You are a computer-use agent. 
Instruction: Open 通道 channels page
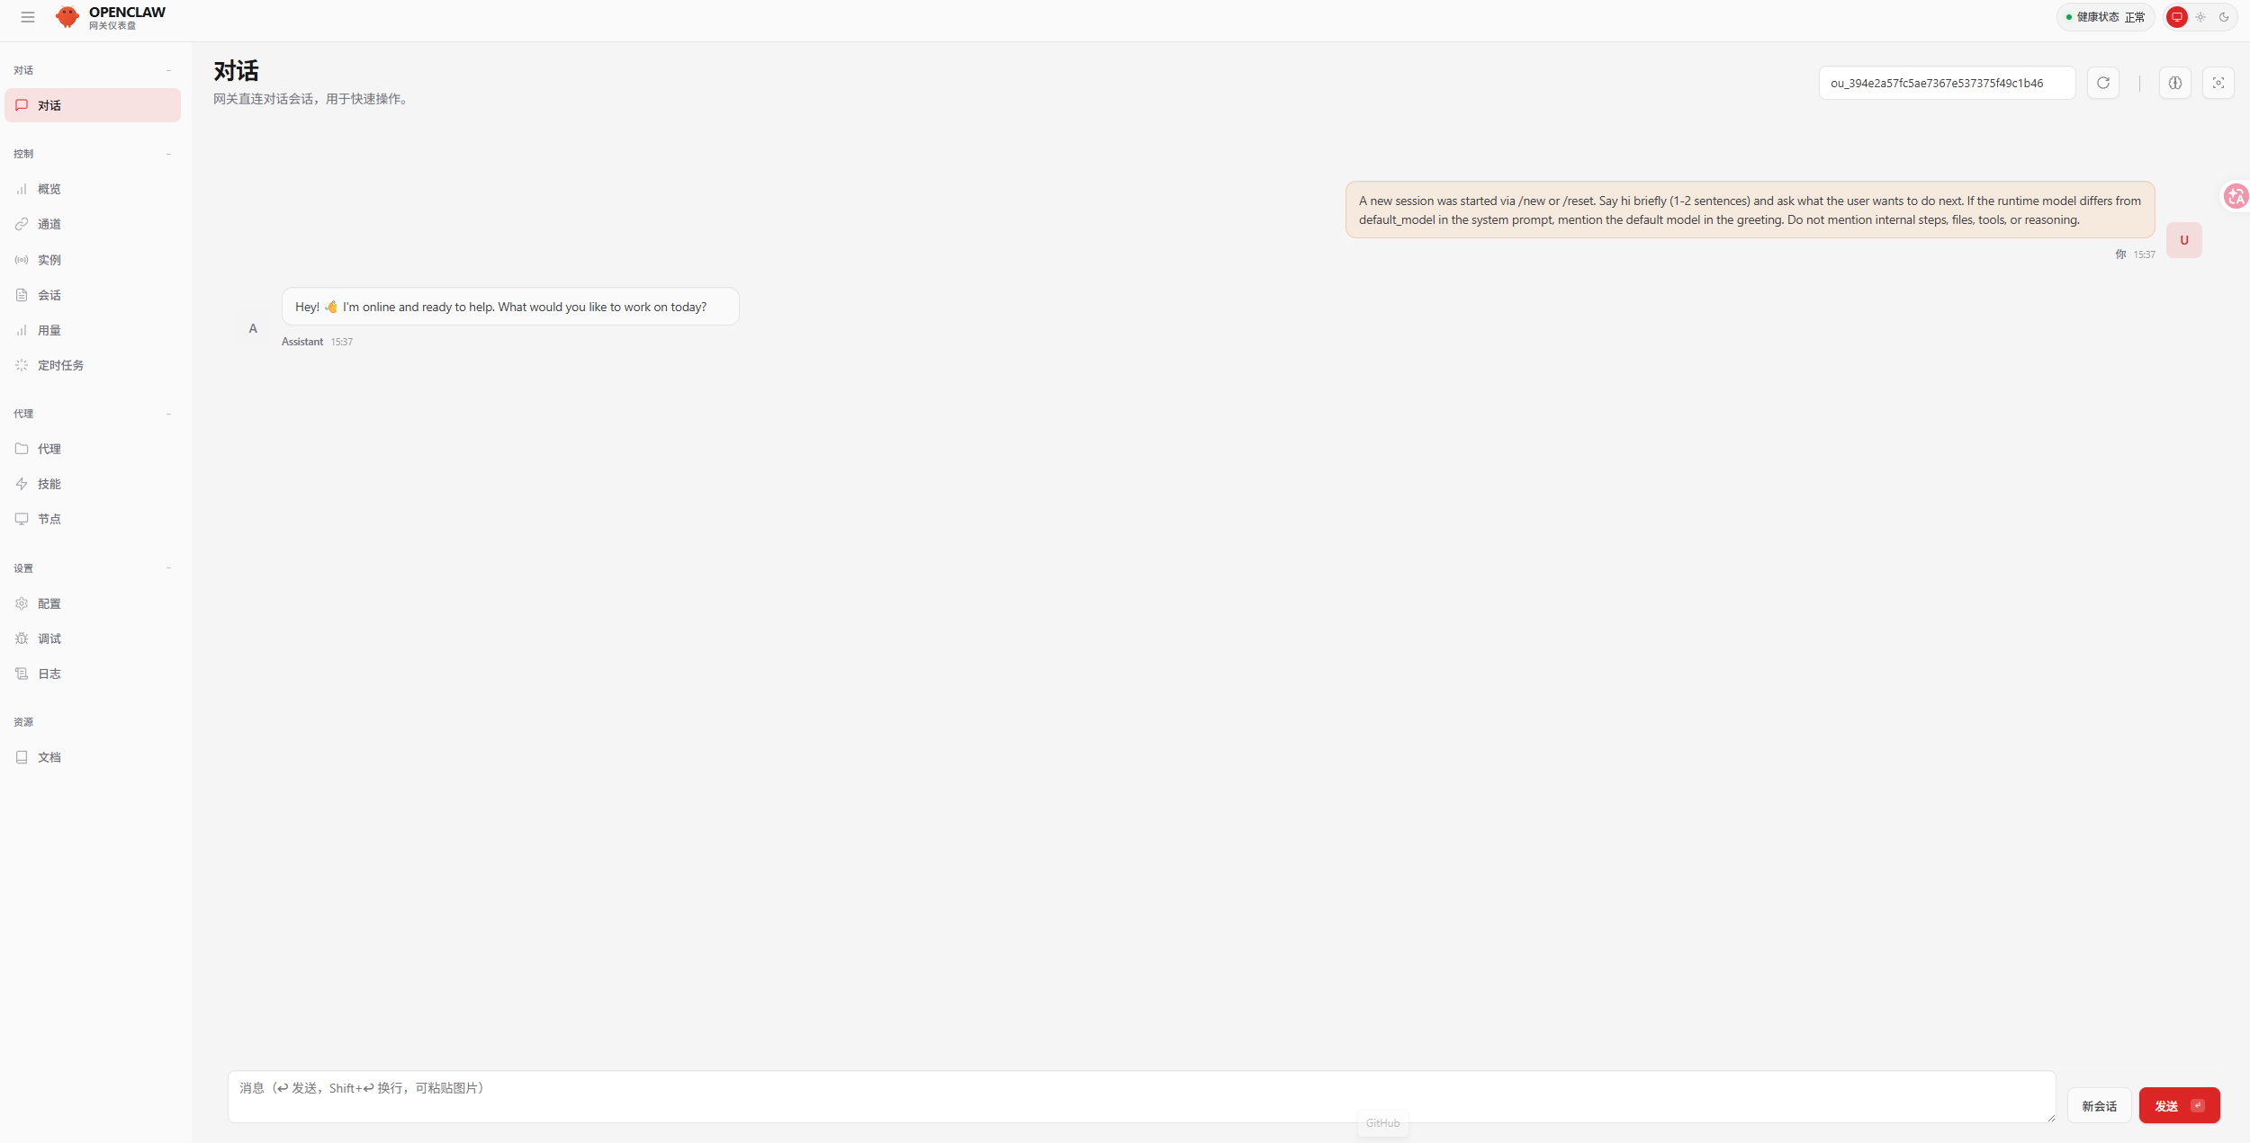[93, 224]
